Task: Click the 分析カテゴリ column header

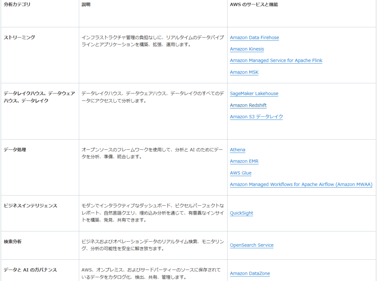Action: click(x=17, y=5)
